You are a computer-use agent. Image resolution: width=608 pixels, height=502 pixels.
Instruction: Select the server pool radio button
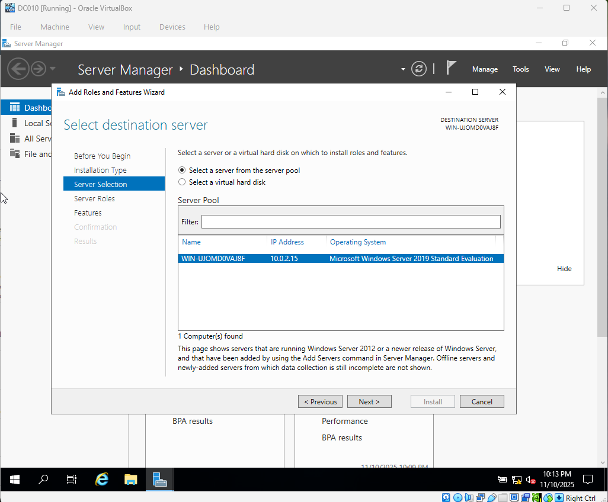pyautogui.click(x=182, y=170)
